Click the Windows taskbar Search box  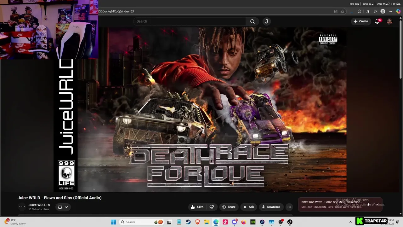(x=142, y=222)
